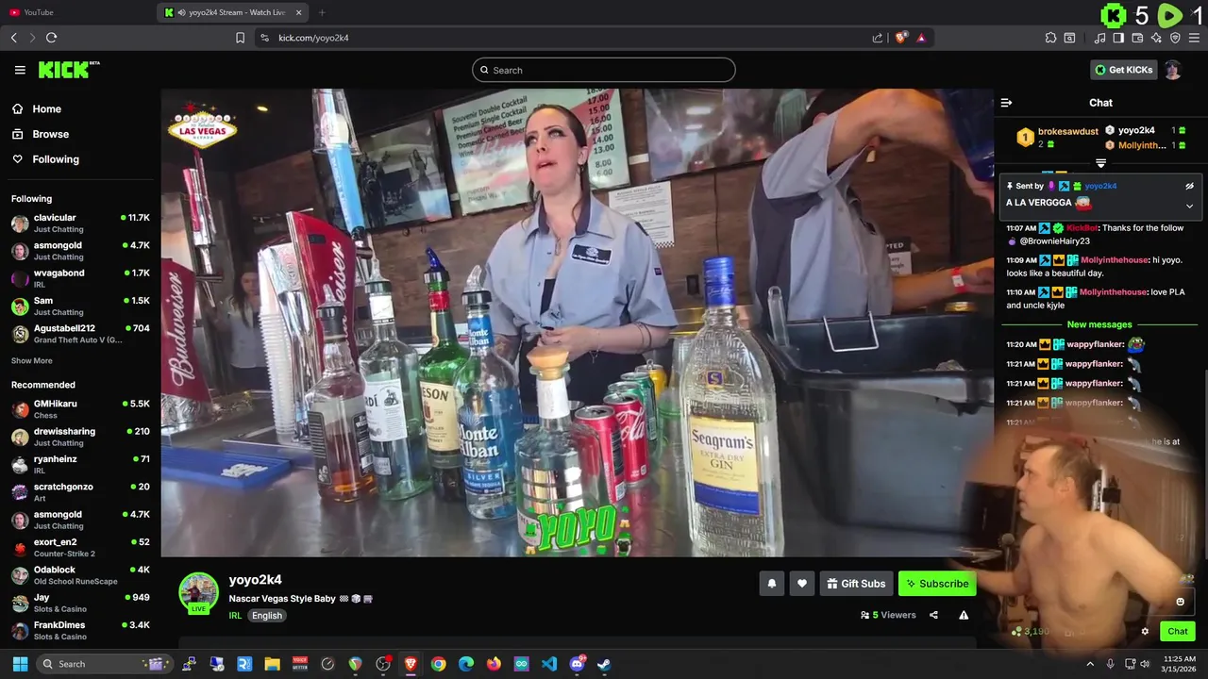The image size is (1208, 679).
Task: Open Brave VPN shield icon
Action: pyautogui.click(x=1175, y=38)
